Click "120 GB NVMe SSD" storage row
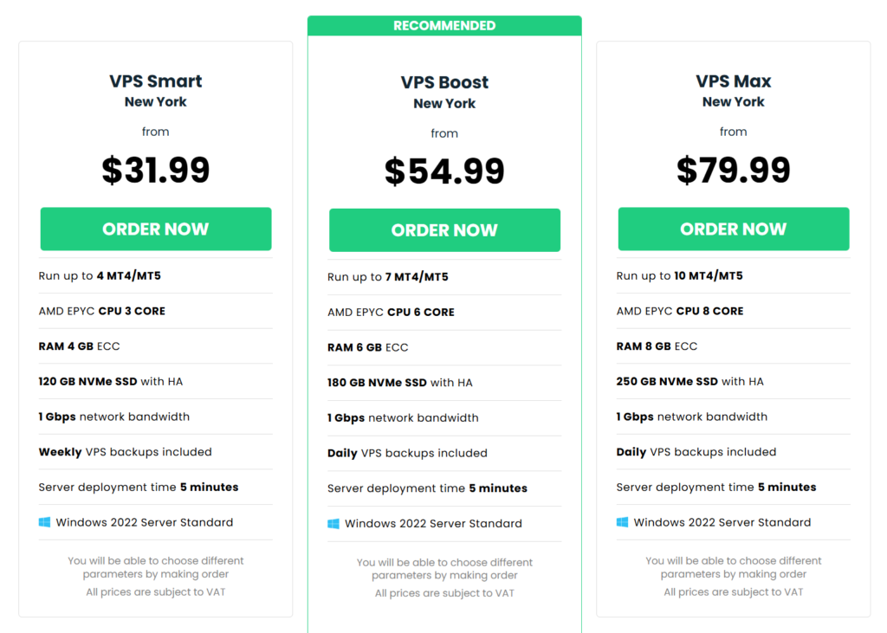The width and height of the screenshot is (887, 633). coord(111,381)
